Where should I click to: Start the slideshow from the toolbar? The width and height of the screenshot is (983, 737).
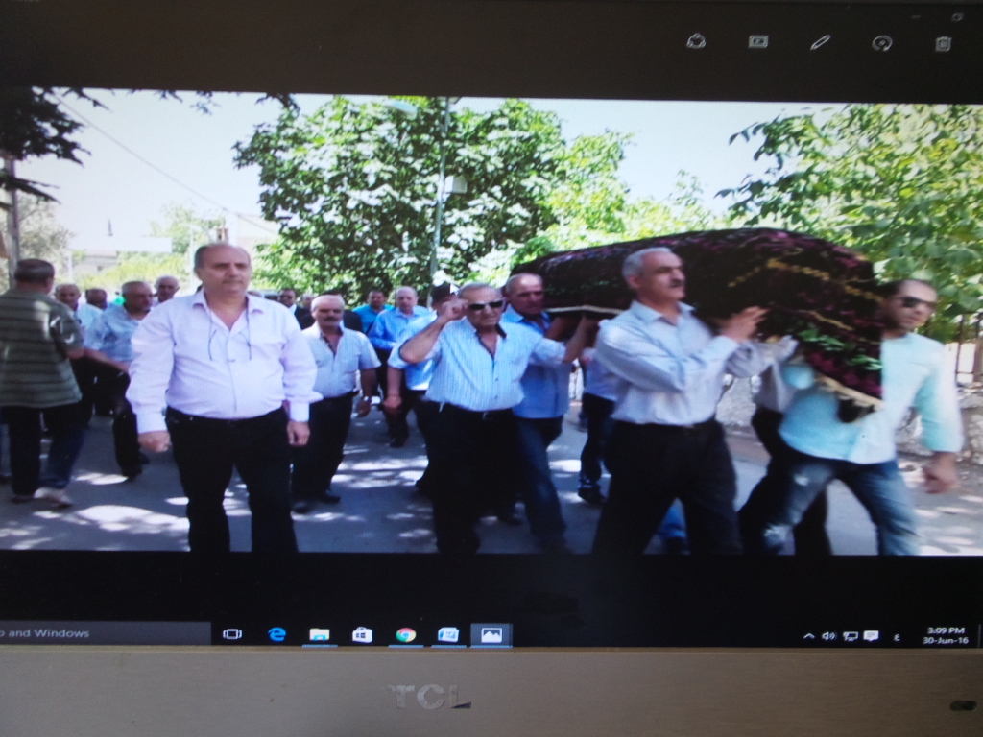(758, 41)
